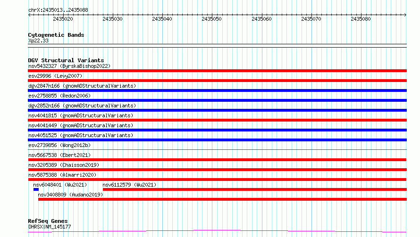Select the red bar for nsv5432327
The height and width of the screenshot is (237, 420).
click(x=217, y=71)
